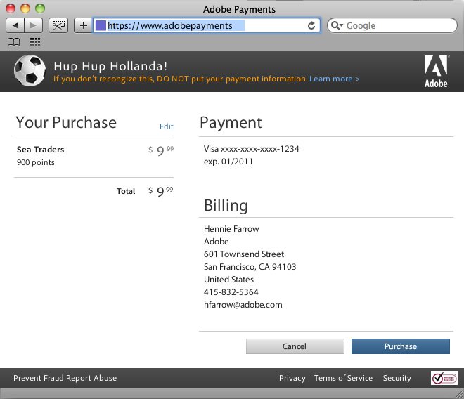Click the Total label

tap(126, 191)
